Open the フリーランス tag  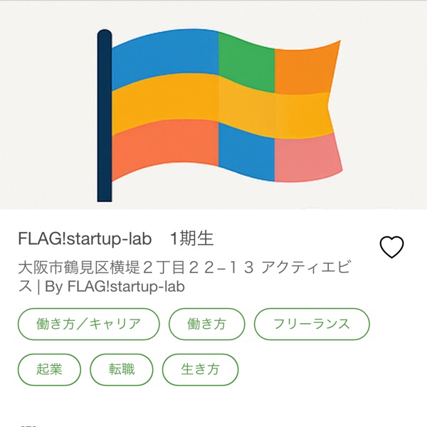[312, 324]
